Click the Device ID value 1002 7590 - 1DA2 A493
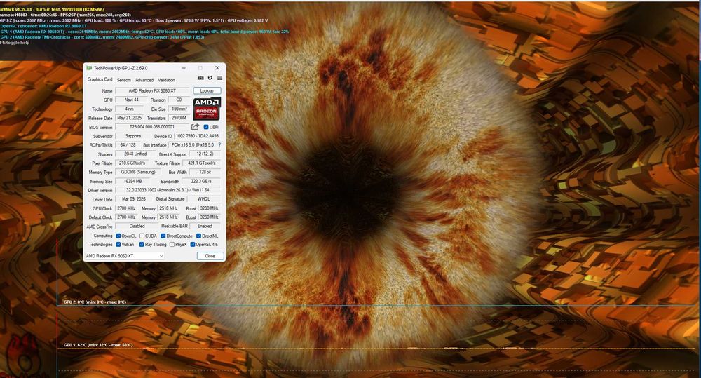The image size is (701, 378). [197, 136]
